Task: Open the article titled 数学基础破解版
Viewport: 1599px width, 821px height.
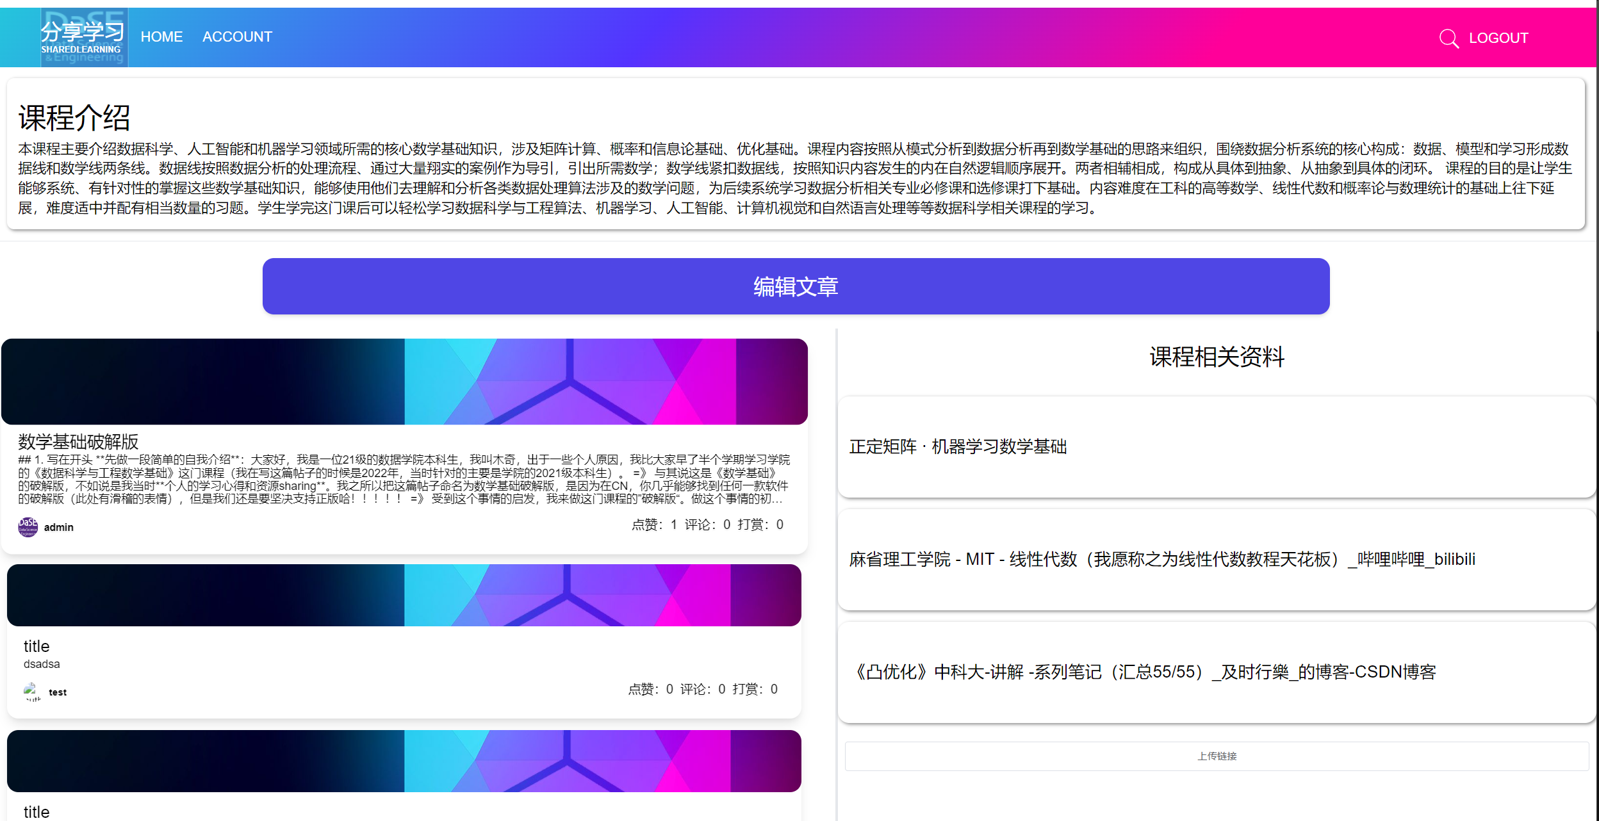Action: [x=78, y=441]
